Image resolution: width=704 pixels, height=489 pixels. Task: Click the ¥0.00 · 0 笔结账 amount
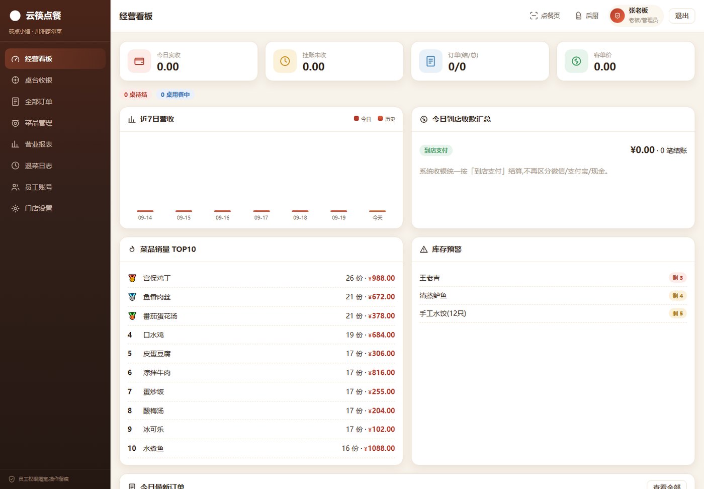(x=658, y=150)
